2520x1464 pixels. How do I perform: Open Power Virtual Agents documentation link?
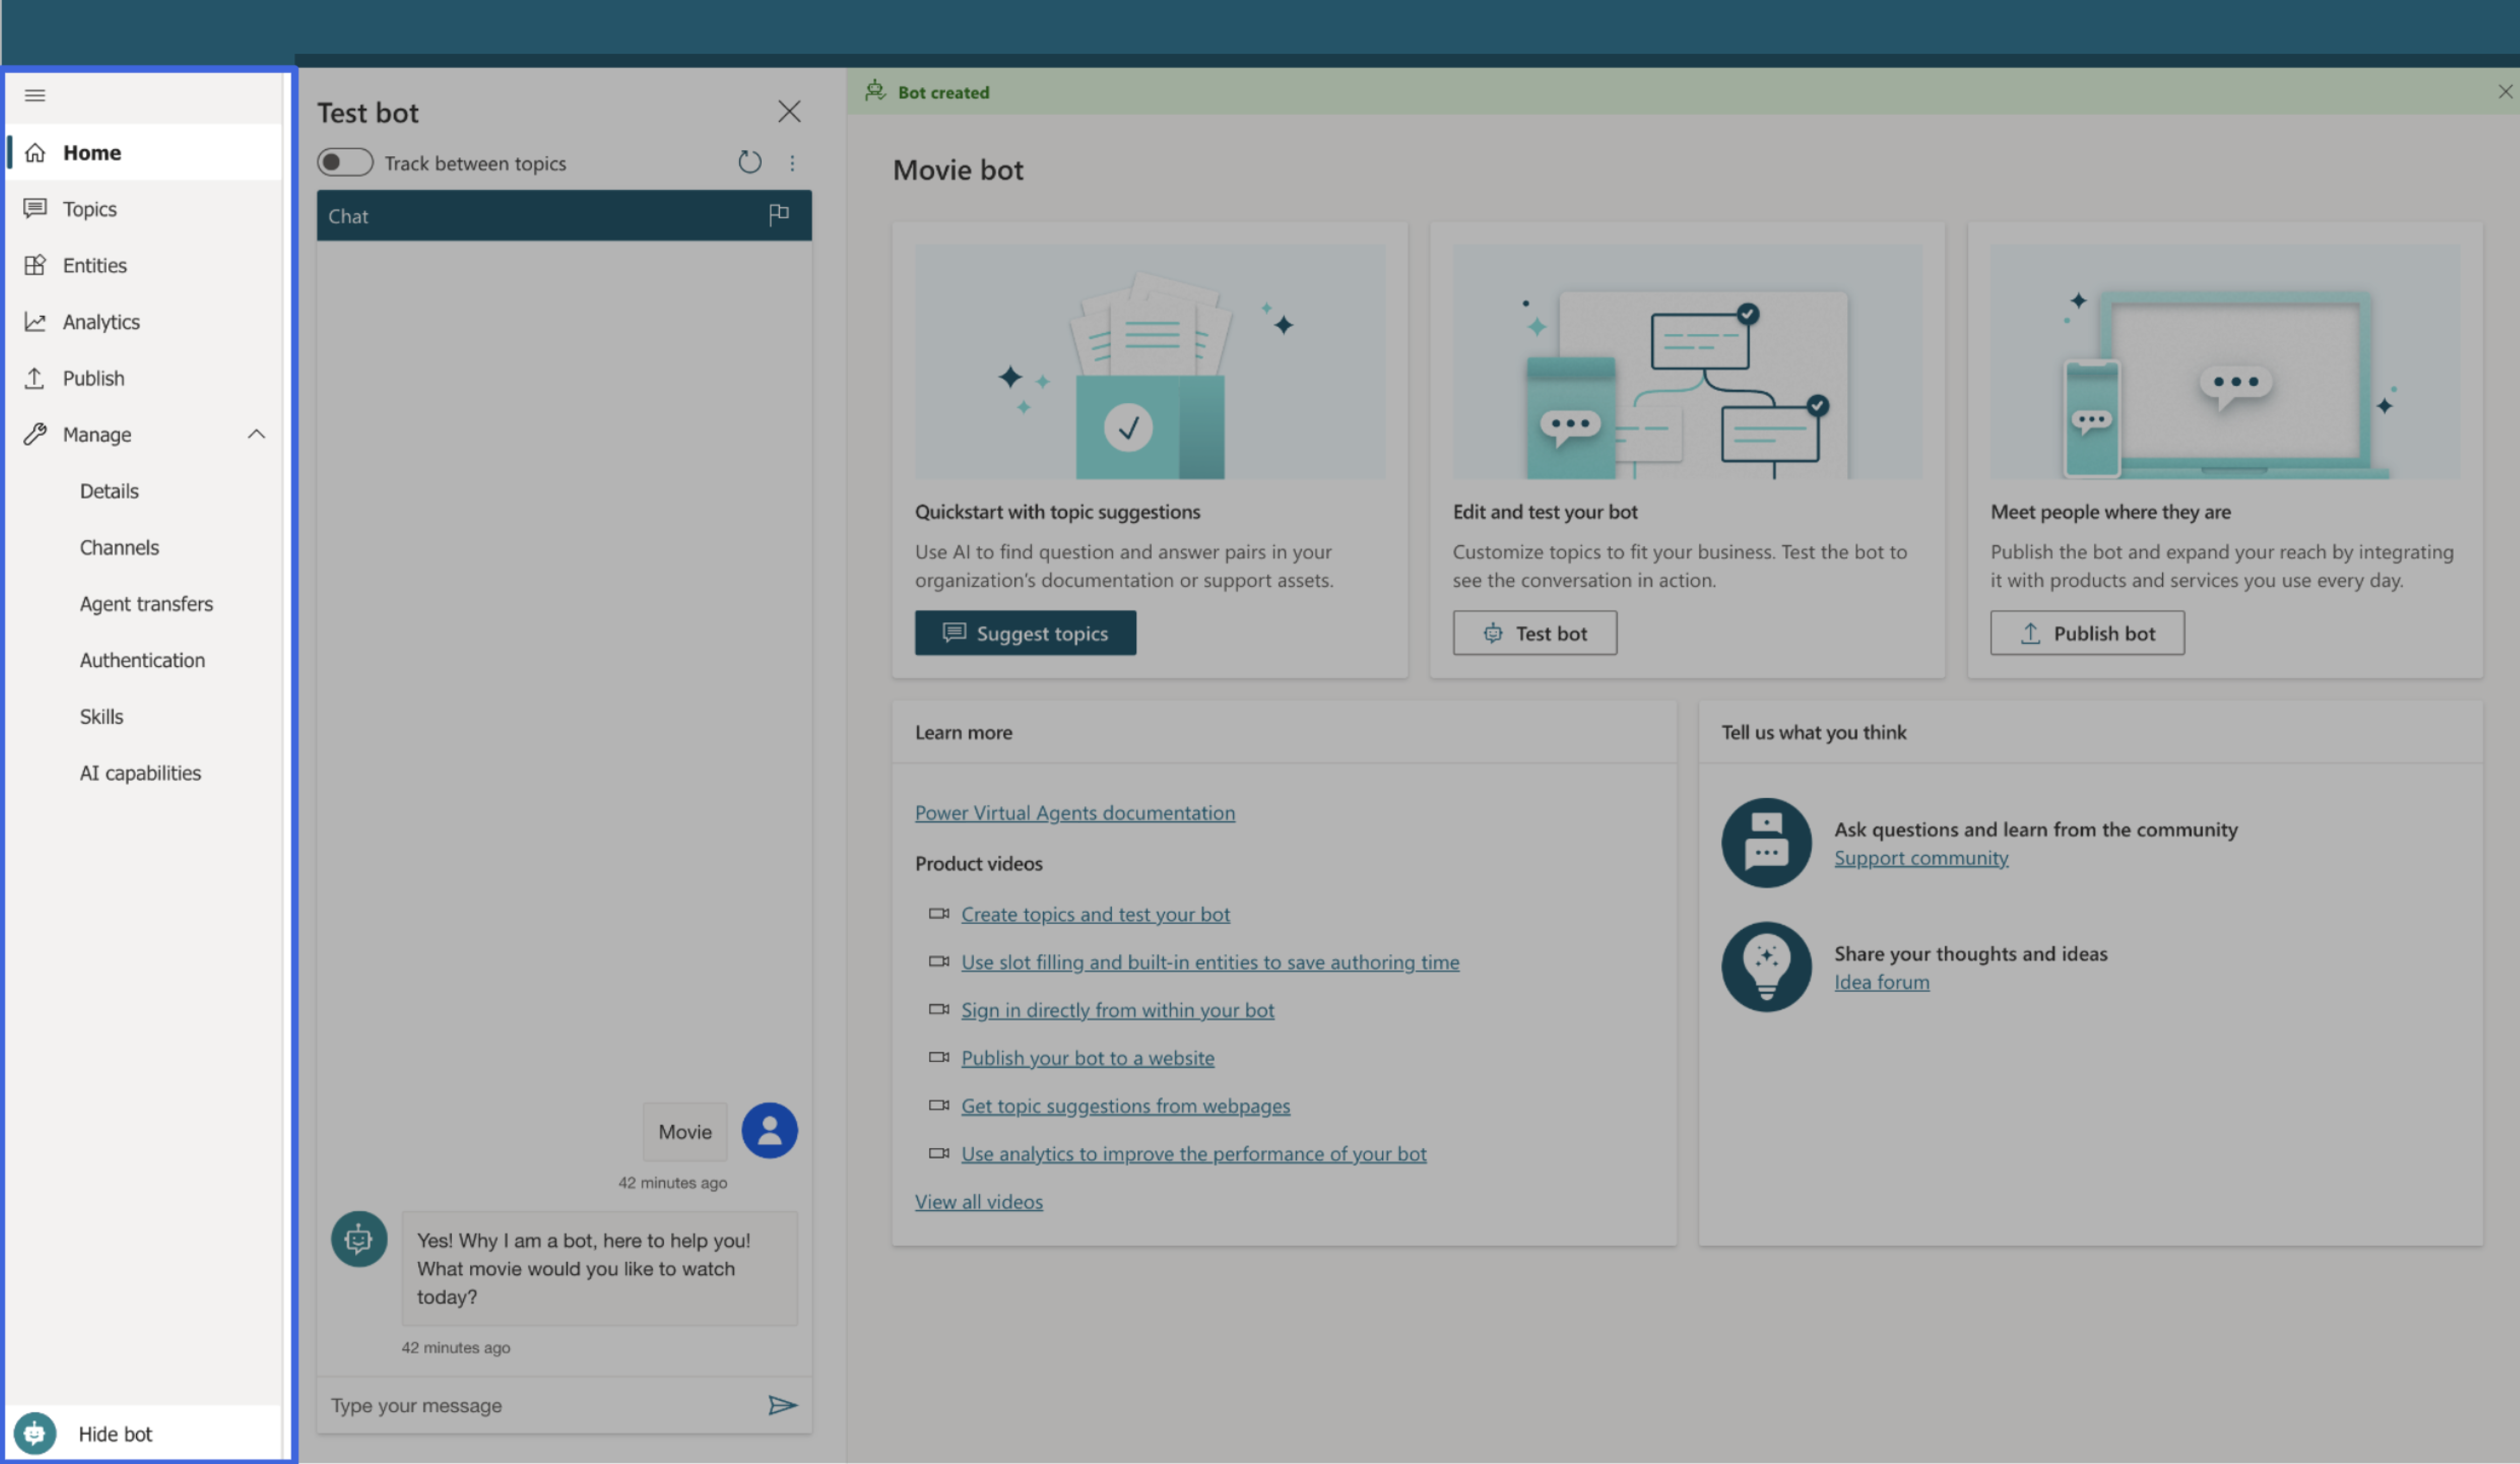pyautogui.click(x=1075, y=813)
